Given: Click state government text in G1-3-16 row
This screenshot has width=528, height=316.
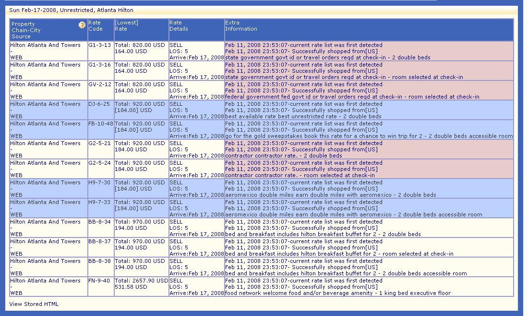Looking at the screenshot, I should (x=344, y=77).
